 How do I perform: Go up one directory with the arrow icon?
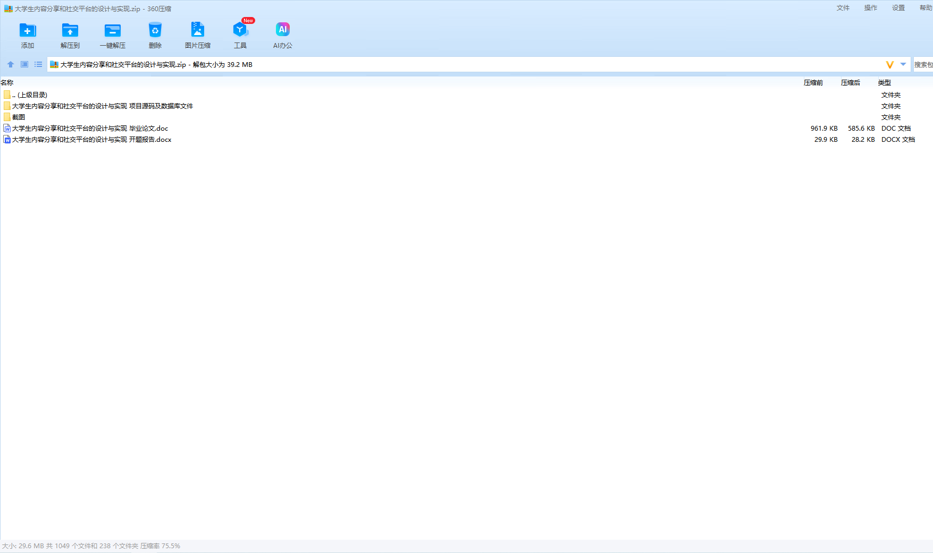pos(11,64)
